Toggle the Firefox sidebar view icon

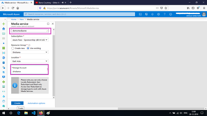(193, 8)
